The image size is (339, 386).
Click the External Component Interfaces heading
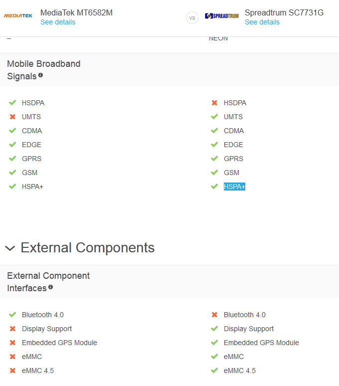tap(48, 282)
